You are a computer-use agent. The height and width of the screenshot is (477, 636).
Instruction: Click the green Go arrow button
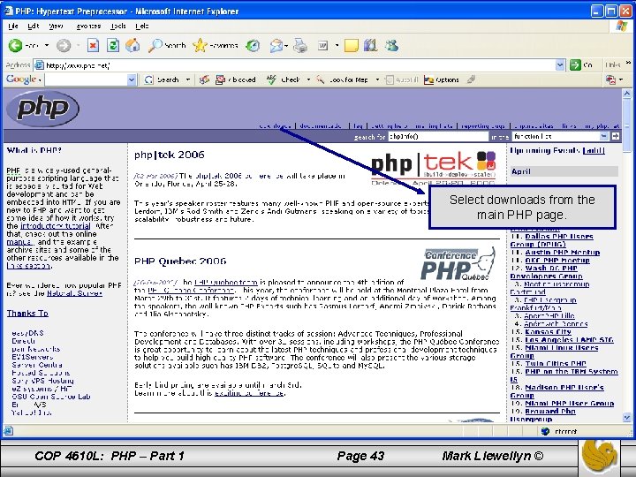click(x=575, y=64)
